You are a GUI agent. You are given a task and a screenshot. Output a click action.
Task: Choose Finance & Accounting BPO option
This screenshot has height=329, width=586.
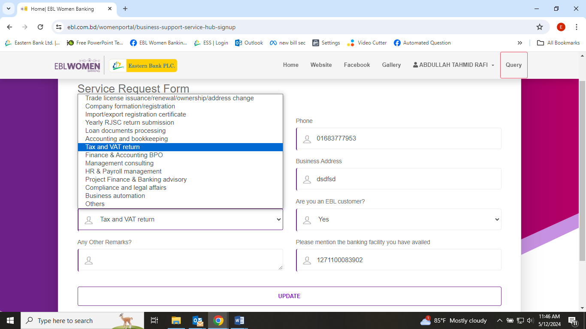180,155
